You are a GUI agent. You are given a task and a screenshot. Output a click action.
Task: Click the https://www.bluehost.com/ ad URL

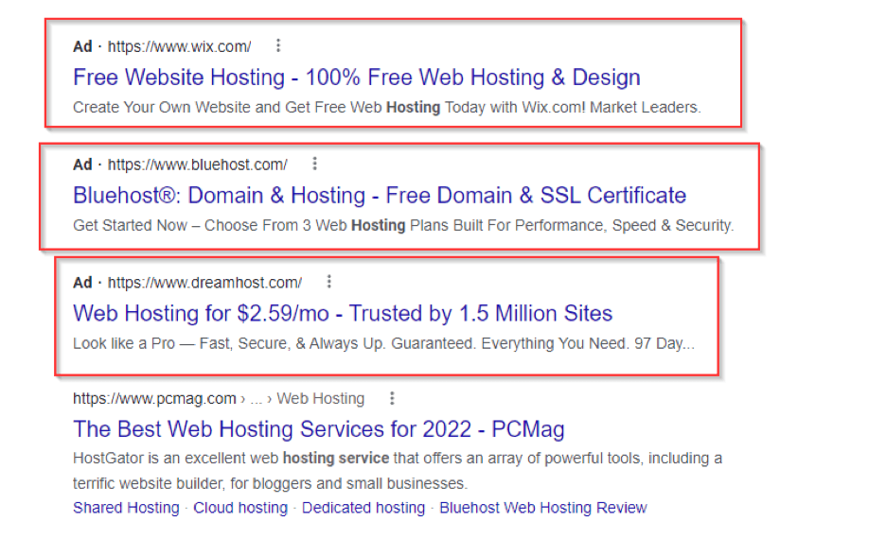point(198,165)
